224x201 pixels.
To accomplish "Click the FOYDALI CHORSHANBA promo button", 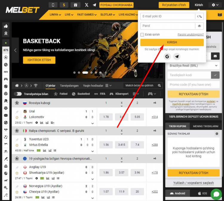I will (116, 5).
